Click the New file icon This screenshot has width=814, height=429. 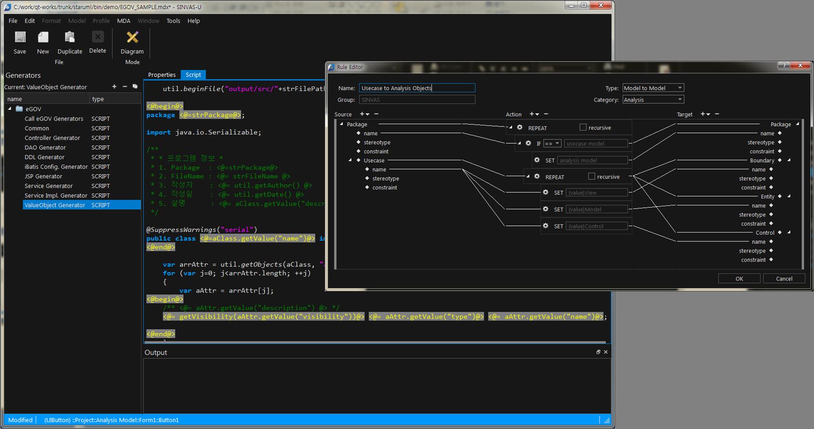pos(43,38)
